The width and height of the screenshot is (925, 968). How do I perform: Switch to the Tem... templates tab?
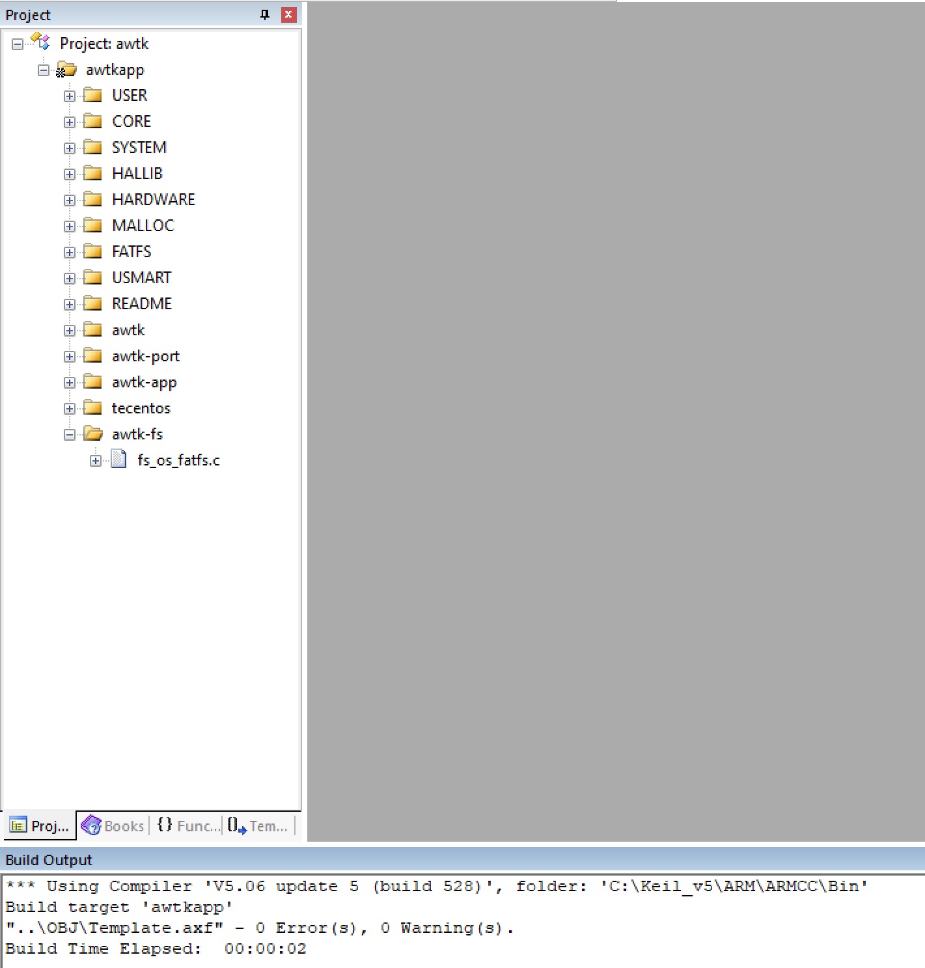pos(258,825)
